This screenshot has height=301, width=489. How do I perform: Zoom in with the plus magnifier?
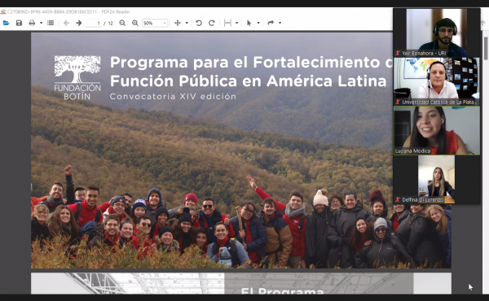pos(135,23)
